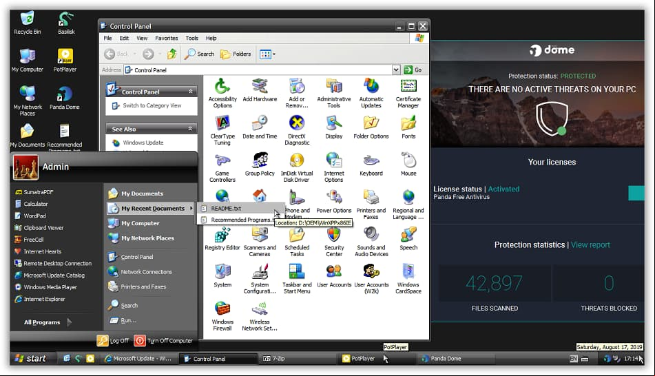
Task: Click View report link in Panda Dome
Action: click(x=590, y=245)
